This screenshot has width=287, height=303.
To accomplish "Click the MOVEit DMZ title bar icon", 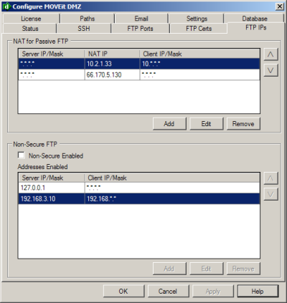I will (6, 6).
